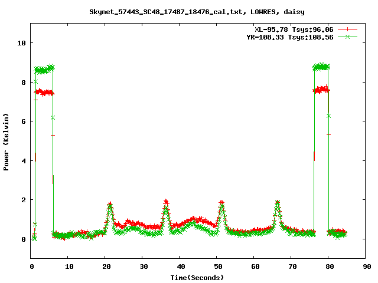The image size is (378, 283).
Task: Click the y-axis tick label '4'
Action: 24,161
